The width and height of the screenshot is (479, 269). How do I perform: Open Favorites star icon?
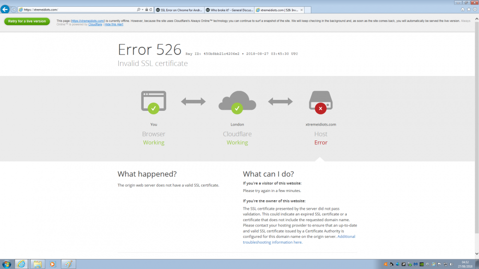click(468, 10)
